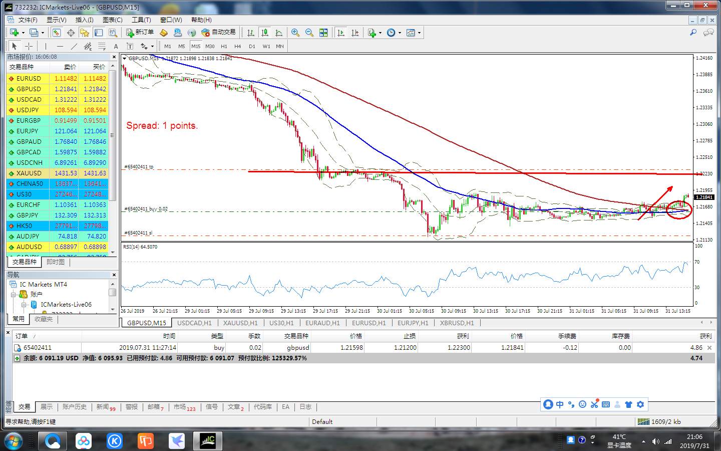The image size is (721, 451).
Task: Switch timeframe to M5
Action: click(x=181, y=46)
